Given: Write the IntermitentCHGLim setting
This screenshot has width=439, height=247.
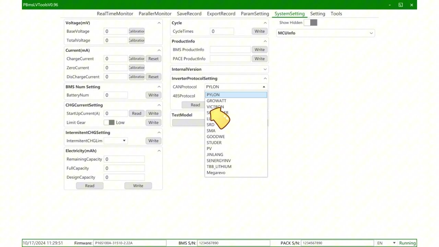Looking at the screenshot, I should [x=153, y=141].
